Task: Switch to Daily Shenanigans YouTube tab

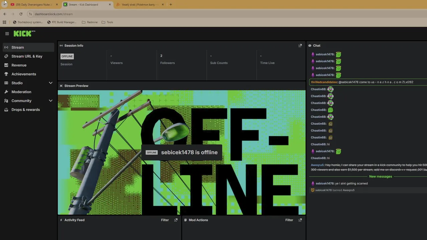Action: point(34,5)
